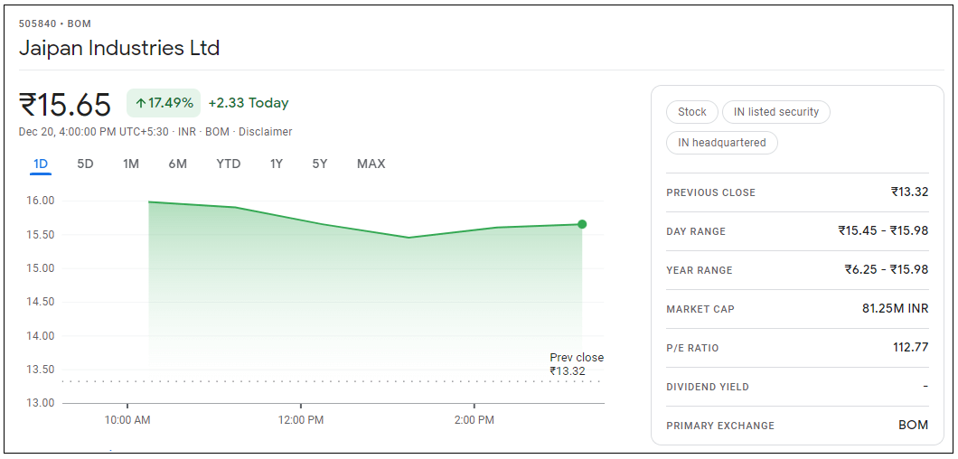
Task: Click the Prev close label on chart
Action: point(577,358)
